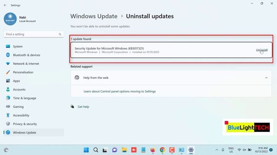This screenshot has width=277, height=155.
Task: Click the Settings gear on the taskbar
Action: coord(191,150)
